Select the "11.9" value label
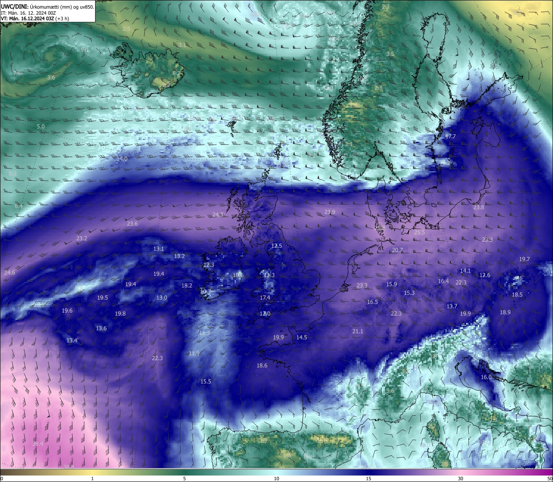This screenshot has height=482, width=553. (x=194, y=353)
